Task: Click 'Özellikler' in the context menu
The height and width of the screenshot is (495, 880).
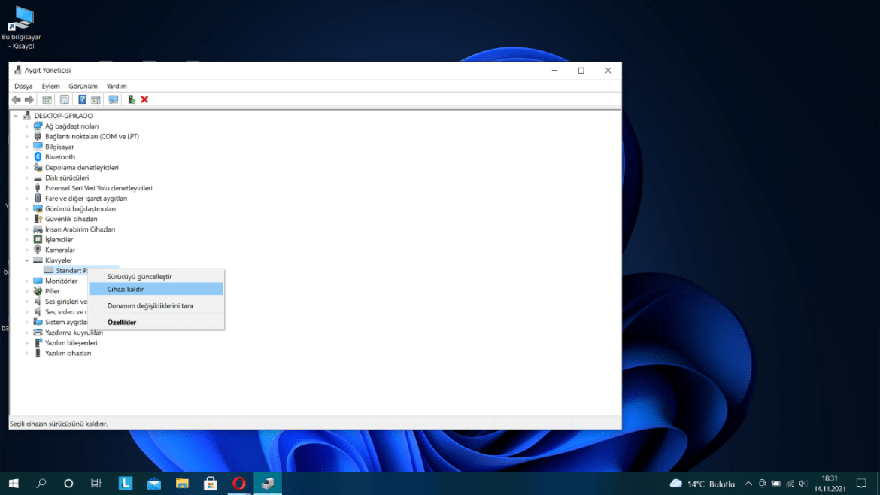Action: pyautogui.click(x=122, y=322)
